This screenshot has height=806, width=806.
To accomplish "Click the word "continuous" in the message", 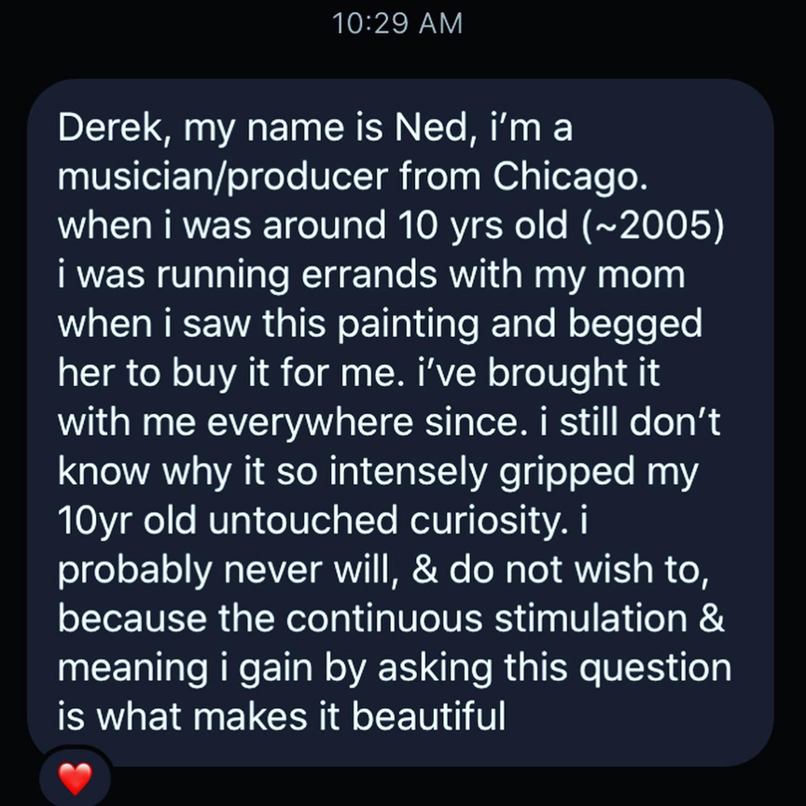I will click(x=384, y=618).
